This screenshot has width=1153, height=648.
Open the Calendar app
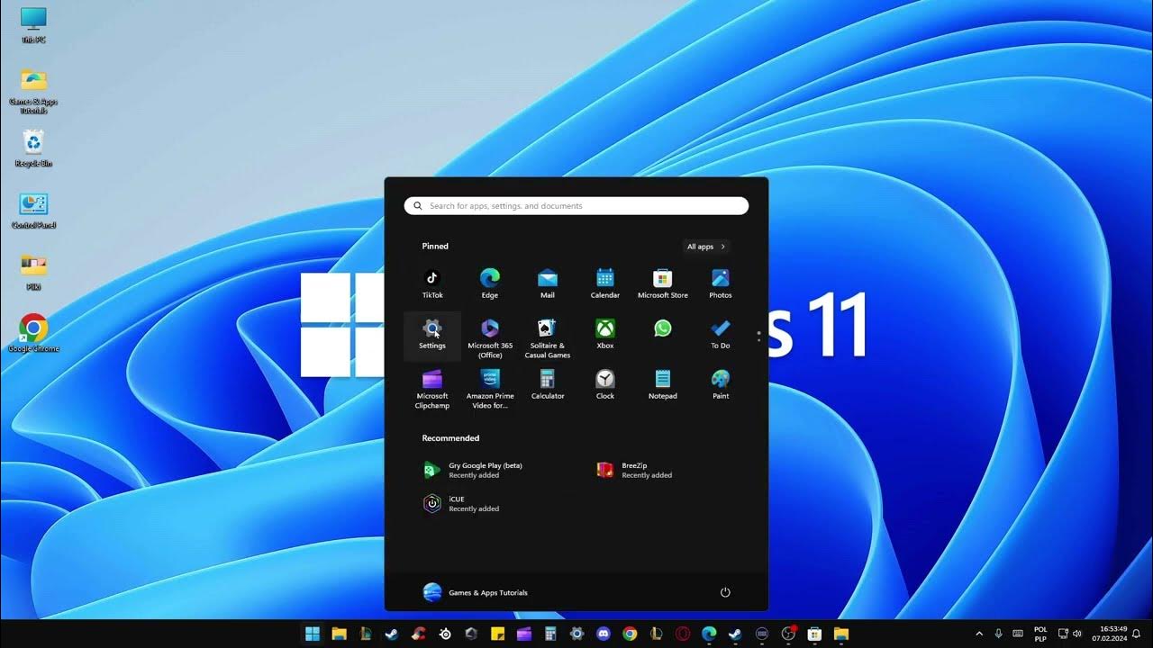tap(605, 283)
